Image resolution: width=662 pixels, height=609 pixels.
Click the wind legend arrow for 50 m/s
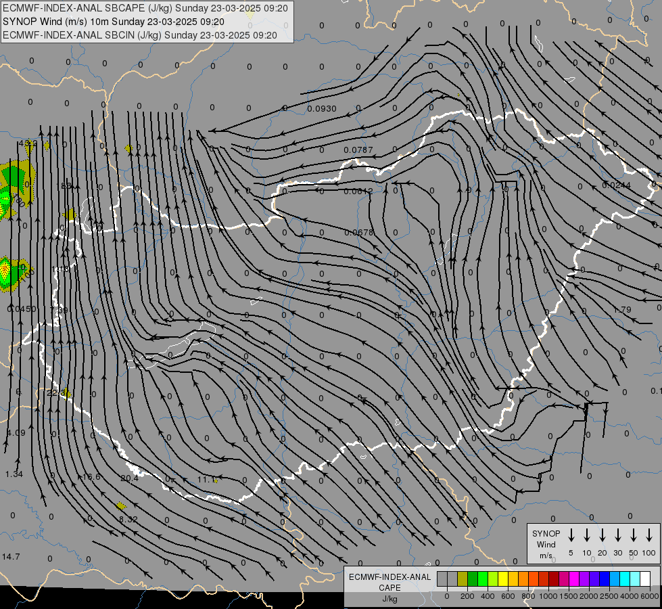tap(634, 535)
